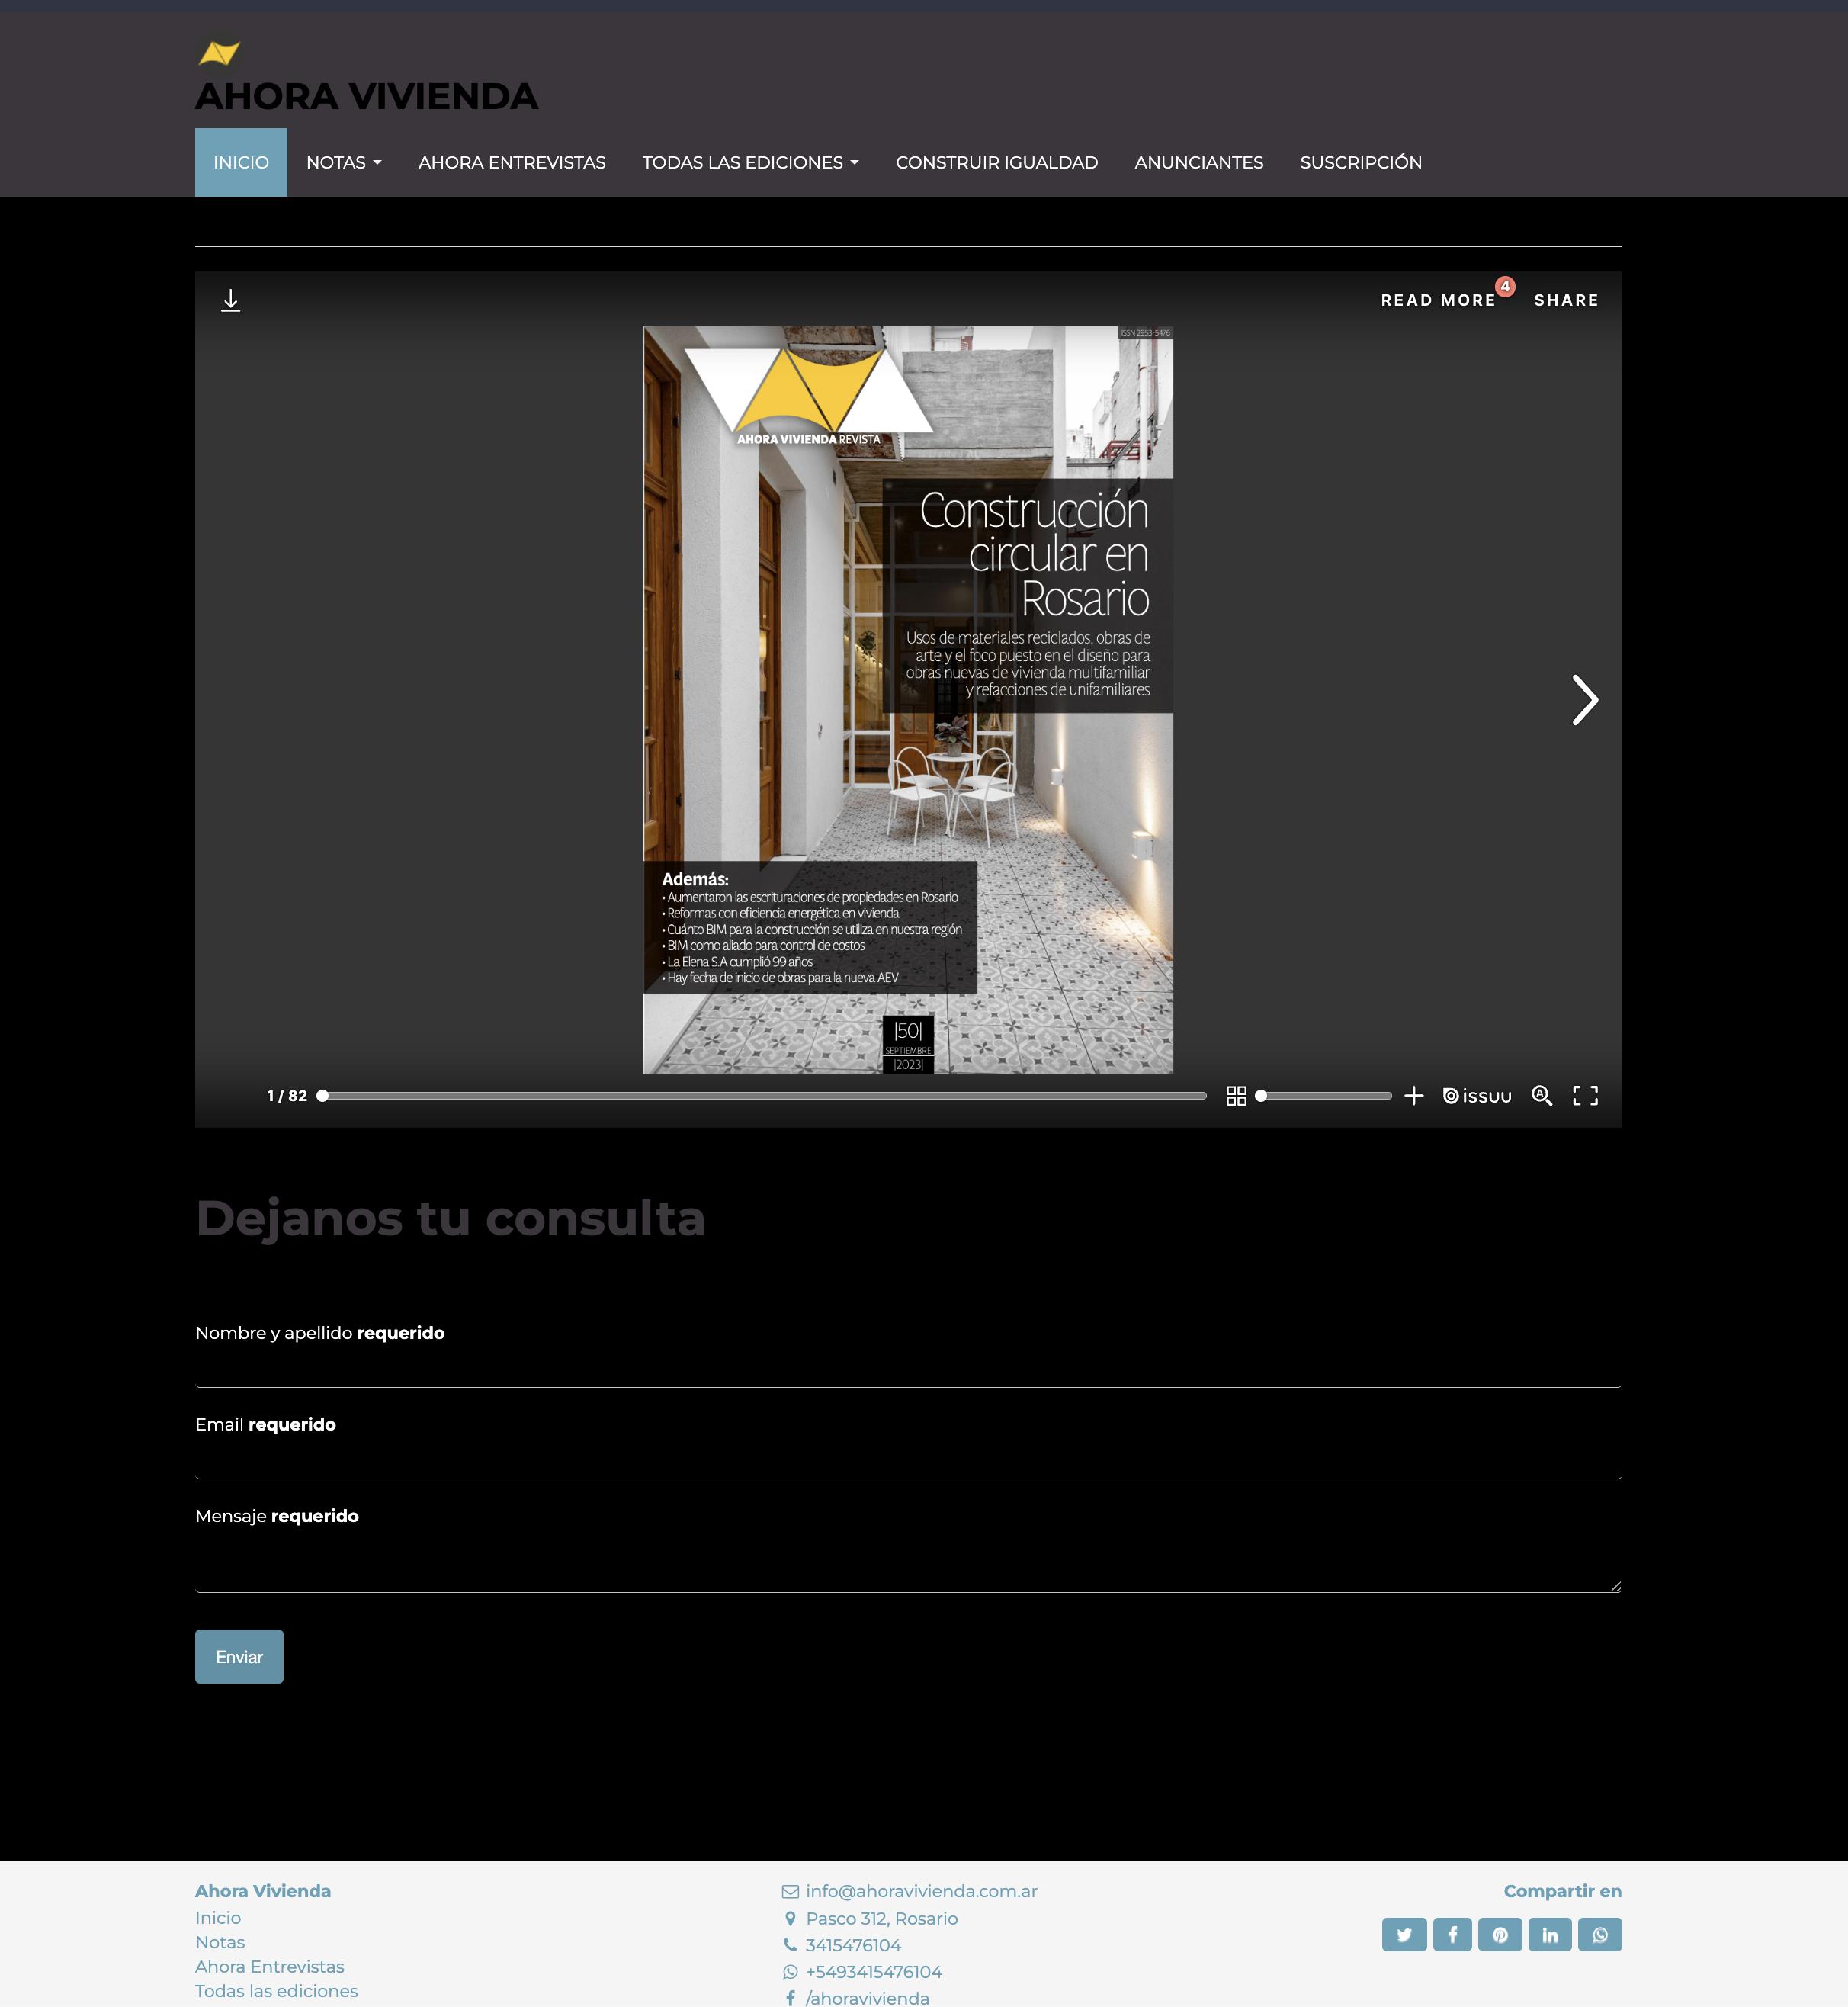
Task: Enter fullscreen mode in the viewer
Action: (1585, 1096)
